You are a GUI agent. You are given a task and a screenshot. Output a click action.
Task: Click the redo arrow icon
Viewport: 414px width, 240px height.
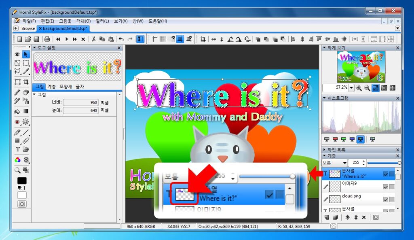pos(130,39)
